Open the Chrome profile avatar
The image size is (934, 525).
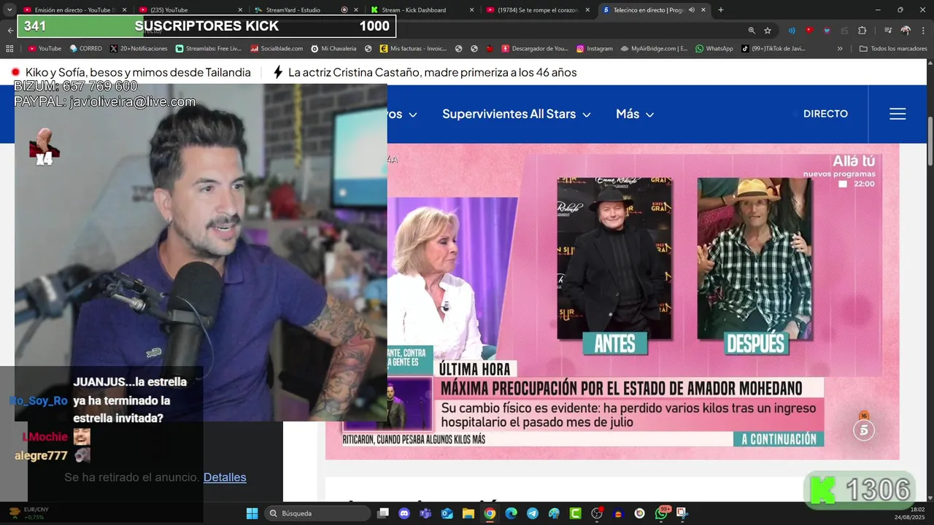pyautogui.click(x=906, y=31)
